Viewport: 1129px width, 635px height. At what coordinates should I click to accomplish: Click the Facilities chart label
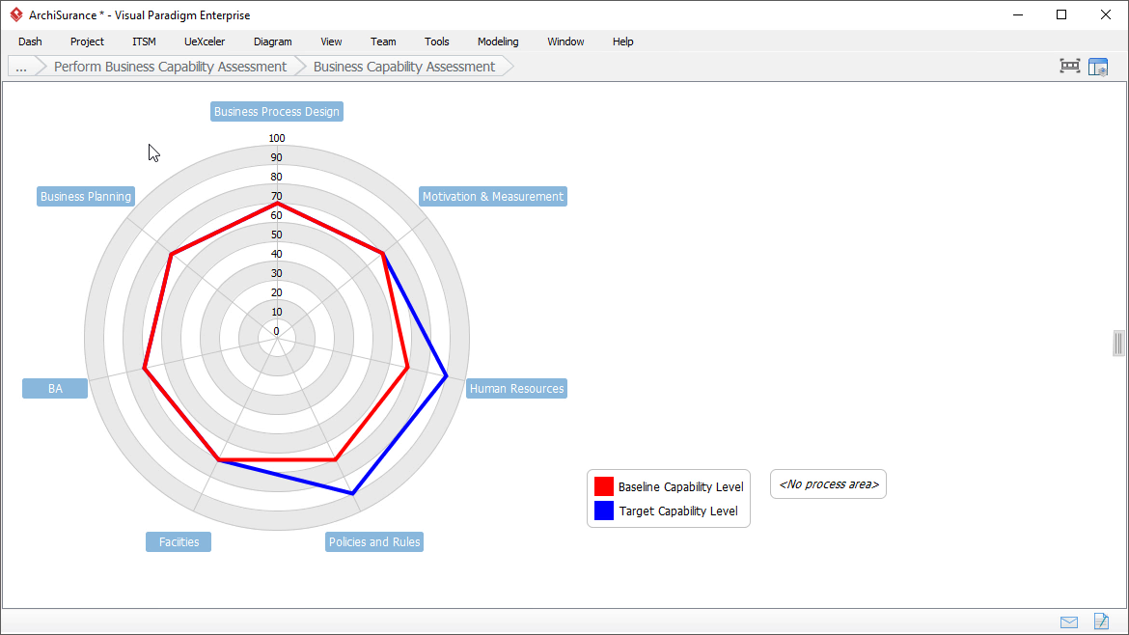tap(178, 541)
